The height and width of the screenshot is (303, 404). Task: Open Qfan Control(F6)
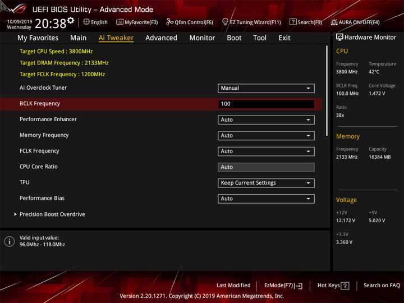point(190,22)
